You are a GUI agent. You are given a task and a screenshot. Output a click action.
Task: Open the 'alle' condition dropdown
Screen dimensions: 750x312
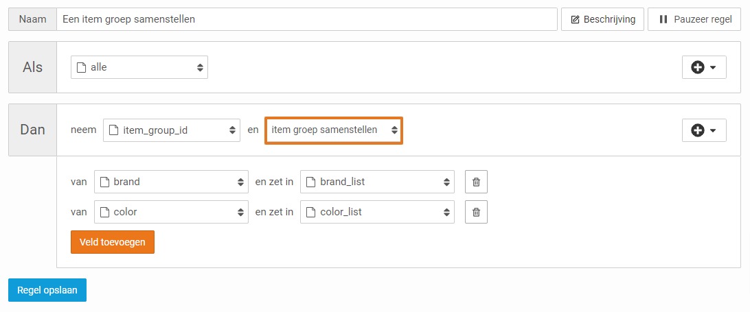139,67
